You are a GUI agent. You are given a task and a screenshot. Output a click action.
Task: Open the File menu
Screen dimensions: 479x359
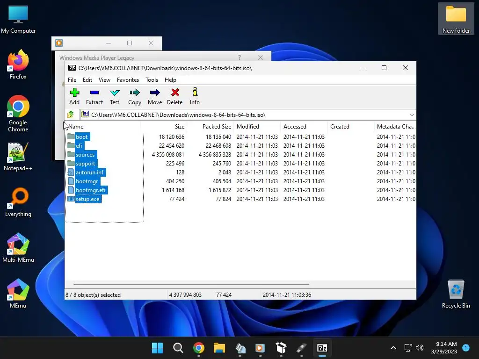(x=72, y=79)
